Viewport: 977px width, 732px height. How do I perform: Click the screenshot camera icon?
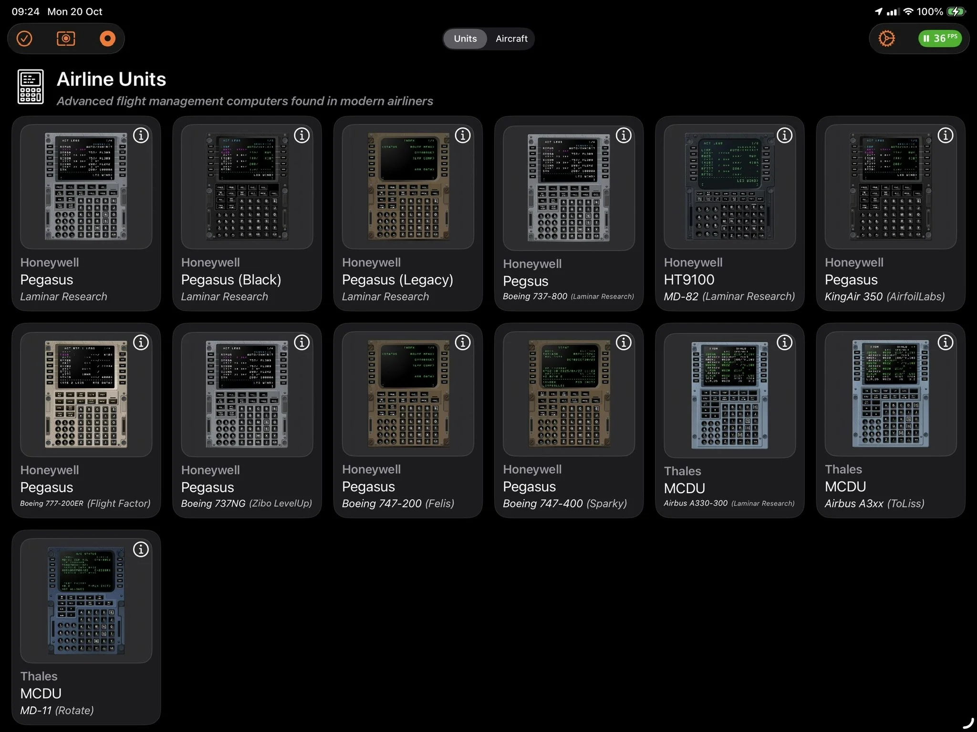[66, 39]
